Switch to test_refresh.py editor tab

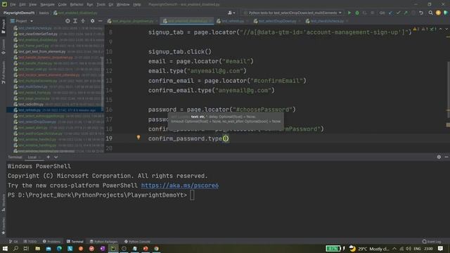click(233, 21)
